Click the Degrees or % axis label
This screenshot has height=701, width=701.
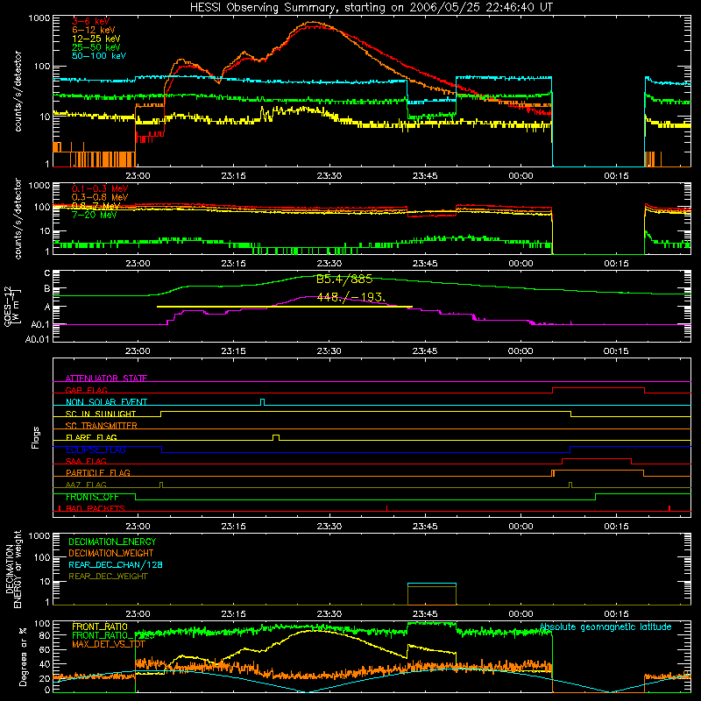click(23, 656)
